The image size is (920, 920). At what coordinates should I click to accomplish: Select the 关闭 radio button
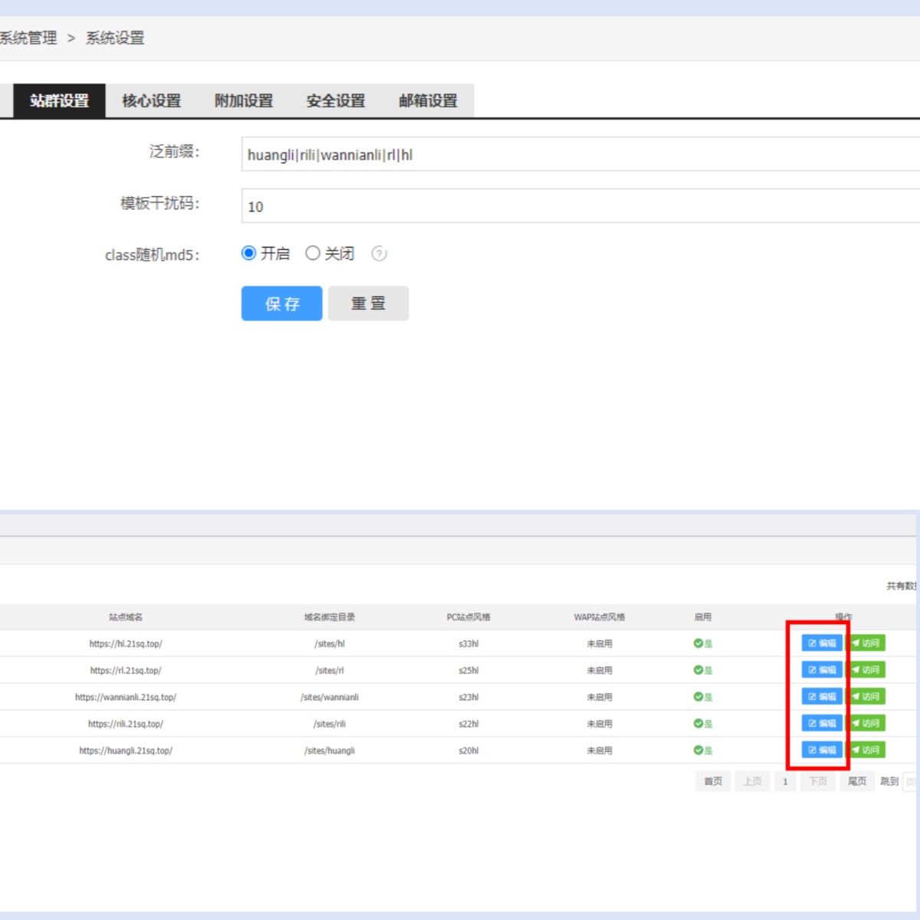tap(313, 253)
